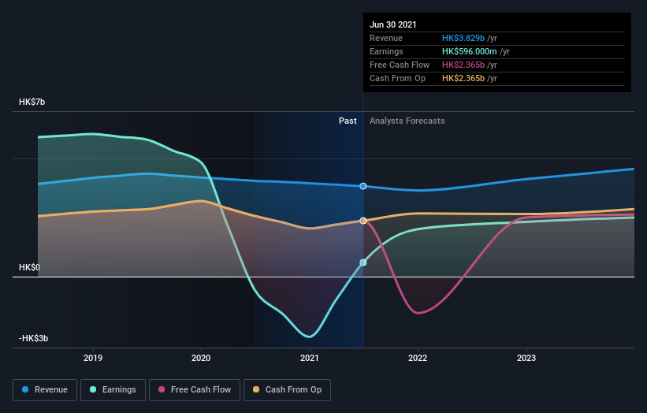647x413 pixels.
Task: Click the HK$596.000m earnings value
Action: (x=469, y=51)
